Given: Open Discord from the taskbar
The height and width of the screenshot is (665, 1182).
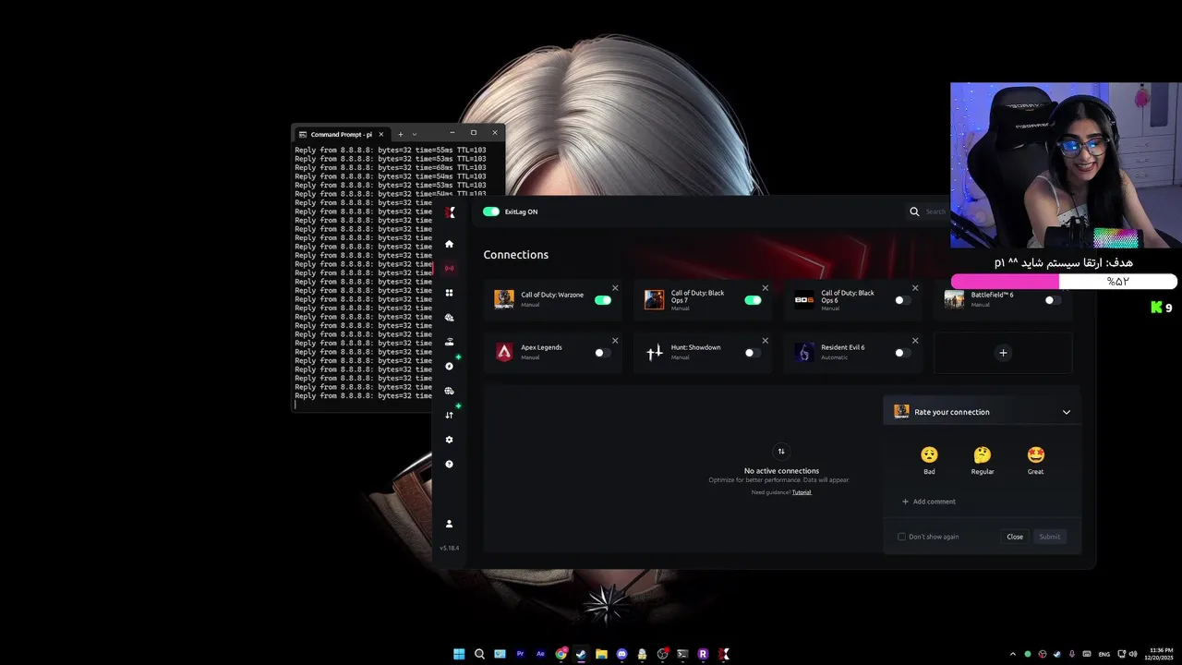Looking at the screenshot, I should 621,654.
